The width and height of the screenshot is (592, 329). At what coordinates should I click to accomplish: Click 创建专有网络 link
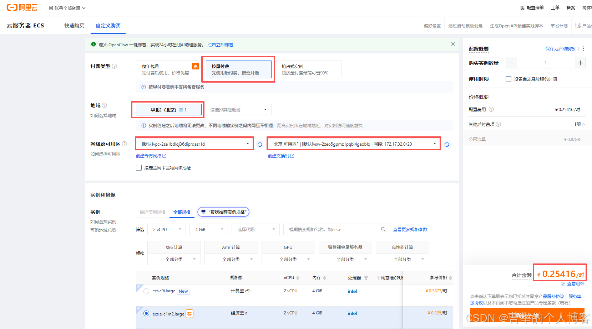pos(151,156)
